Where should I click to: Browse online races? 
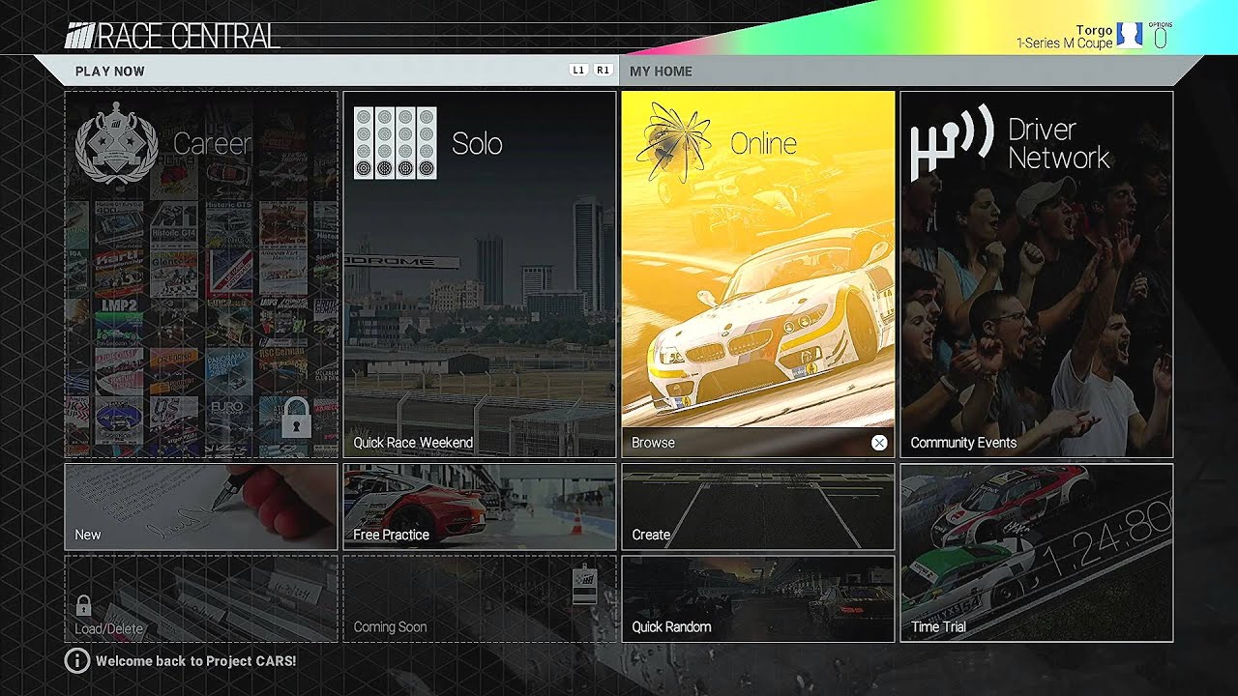pyautogui.click(x=758, y=443)
